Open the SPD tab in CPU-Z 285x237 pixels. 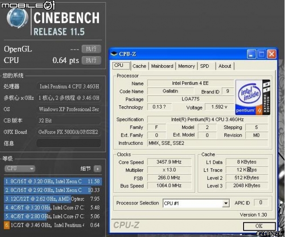(x=206, y=66)
